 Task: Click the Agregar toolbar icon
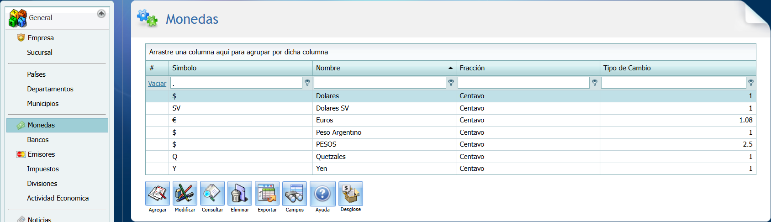158,194
